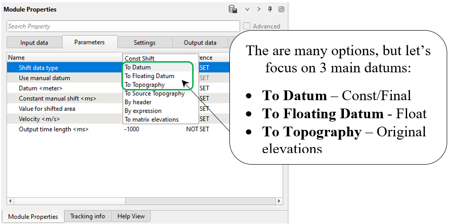The image size is (450, 224).
Task: Open the Help View tab
Action: 131,216
